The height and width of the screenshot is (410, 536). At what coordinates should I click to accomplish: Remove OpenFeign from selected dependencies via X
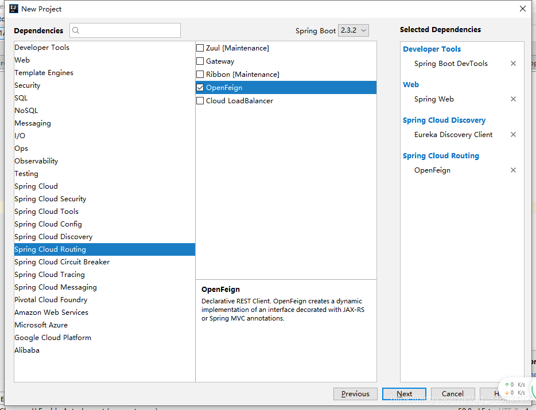513,170
